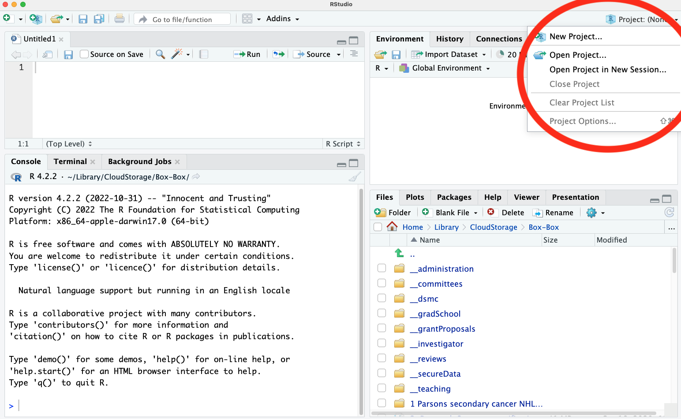Show the document outline icon

354,54
